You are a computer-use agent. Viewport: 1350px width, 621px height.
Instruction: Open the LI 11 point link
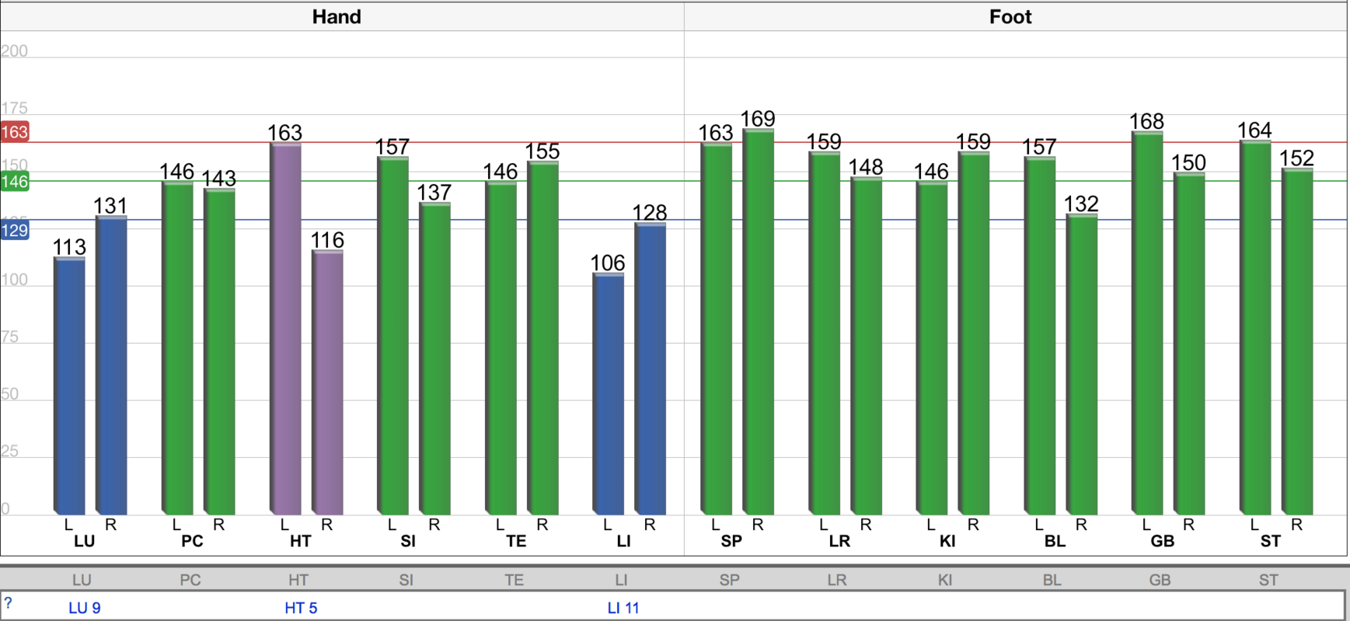[x=623, y=608]
